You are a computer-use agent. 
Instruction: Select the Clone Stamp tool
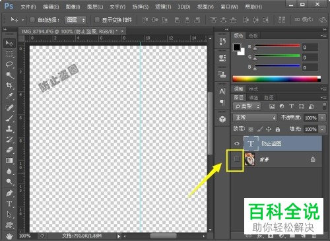(x=9, y=129)
